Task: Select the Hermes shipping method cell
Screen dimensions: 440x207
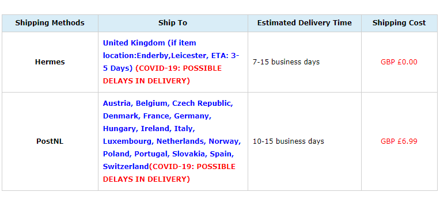Action: 50,62
